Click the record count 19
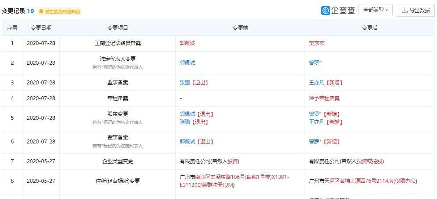Viewport: 437px width, 199px height. (x=30, y=11)
